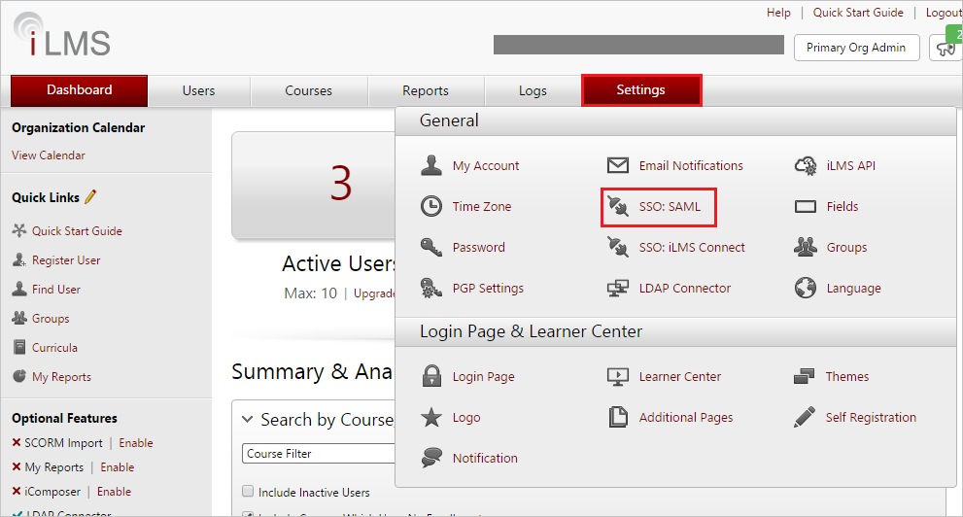This screenshot has width=963, height=517.
Task: Open the LDAP Connector settings link
Action: [x=685, y=288]
